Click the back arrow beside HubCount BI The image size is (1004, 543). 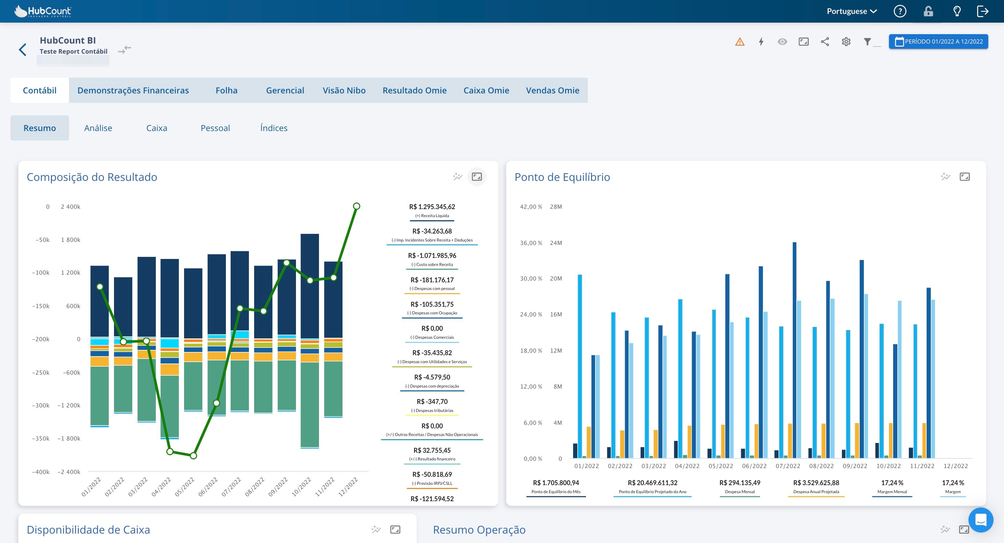pos(23,49)
